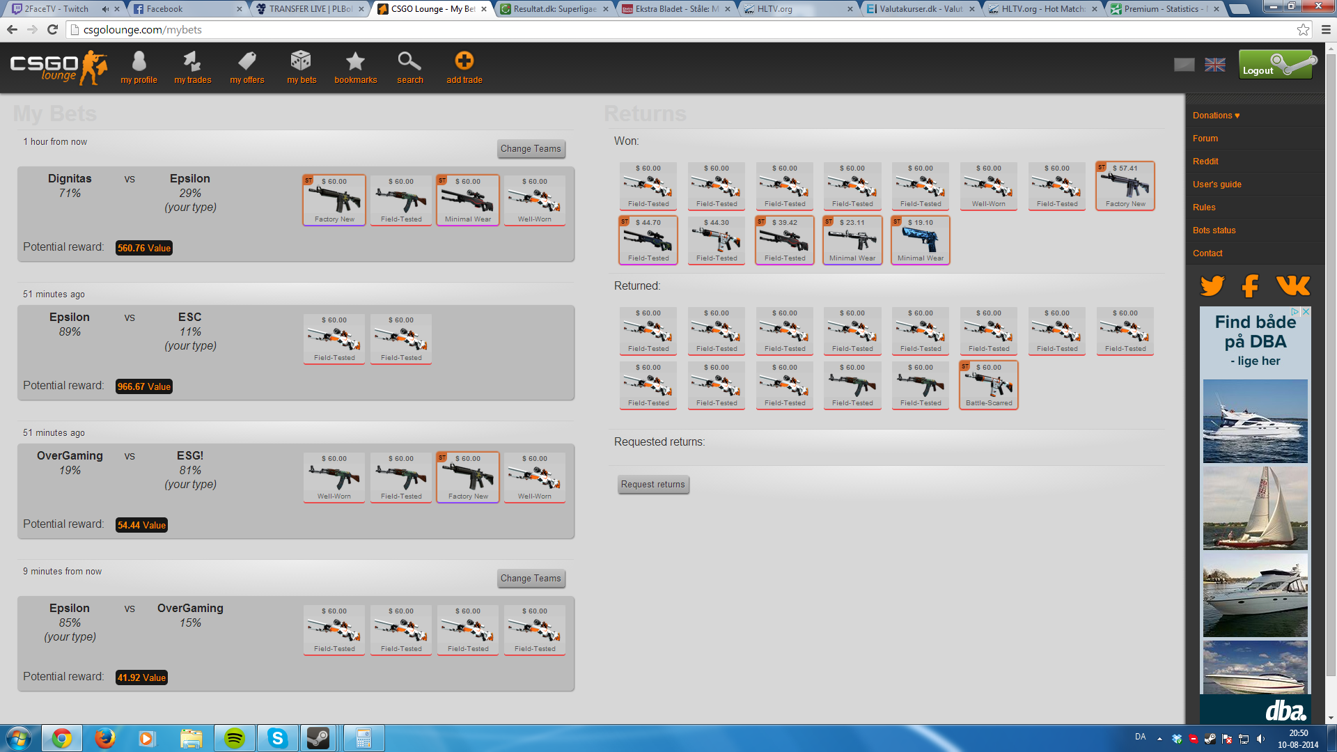Mute the 2FaceTV Twitch tab audio icon
The image size is (1337, 752).
[x=105, y=9]
